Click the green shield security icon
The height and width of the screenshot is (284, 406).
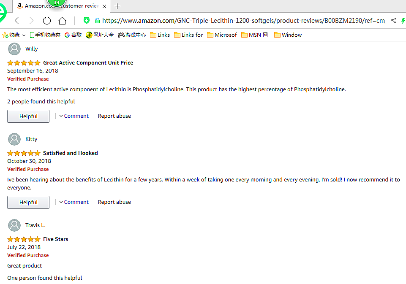87,20
